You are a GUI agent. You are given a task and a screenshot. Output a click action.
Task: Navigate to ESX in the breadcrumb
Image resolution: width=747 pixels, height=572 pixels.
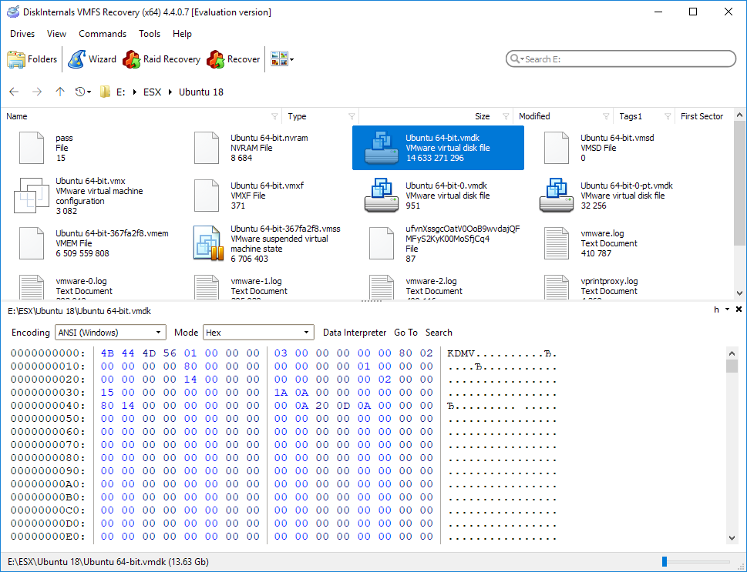[x=153, y=92]
